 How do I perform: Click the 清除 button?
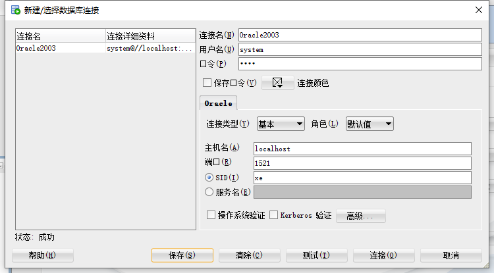249,255
